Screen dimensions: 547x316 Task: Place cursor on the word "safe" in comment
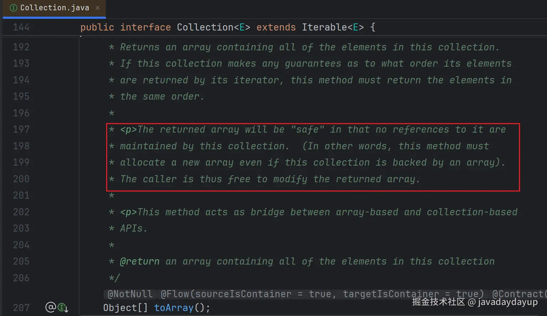(x=307, y=129)
